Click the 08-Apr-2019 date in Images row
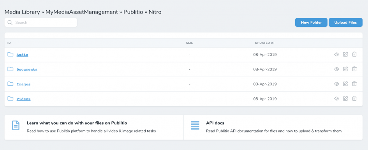This screenshot has width=368, height=150. click(265, 84)
